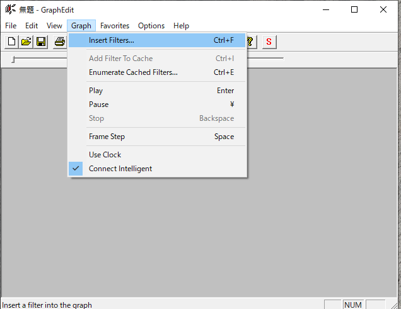Uncheck the Connect Intelligent option
Screen dimensions: 401x309
point(157,169)
